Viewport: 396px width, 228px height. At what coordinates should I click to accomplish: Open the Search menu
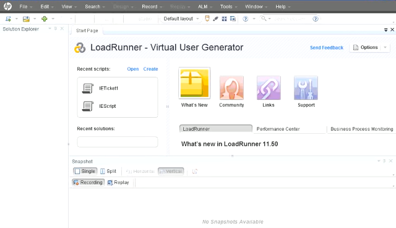tap(95, 7)
